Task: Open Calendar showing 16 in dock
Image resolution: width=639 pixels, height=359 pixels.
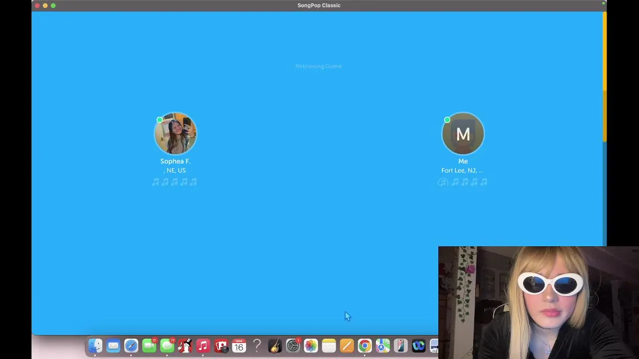Action: (x=239, y=346)
